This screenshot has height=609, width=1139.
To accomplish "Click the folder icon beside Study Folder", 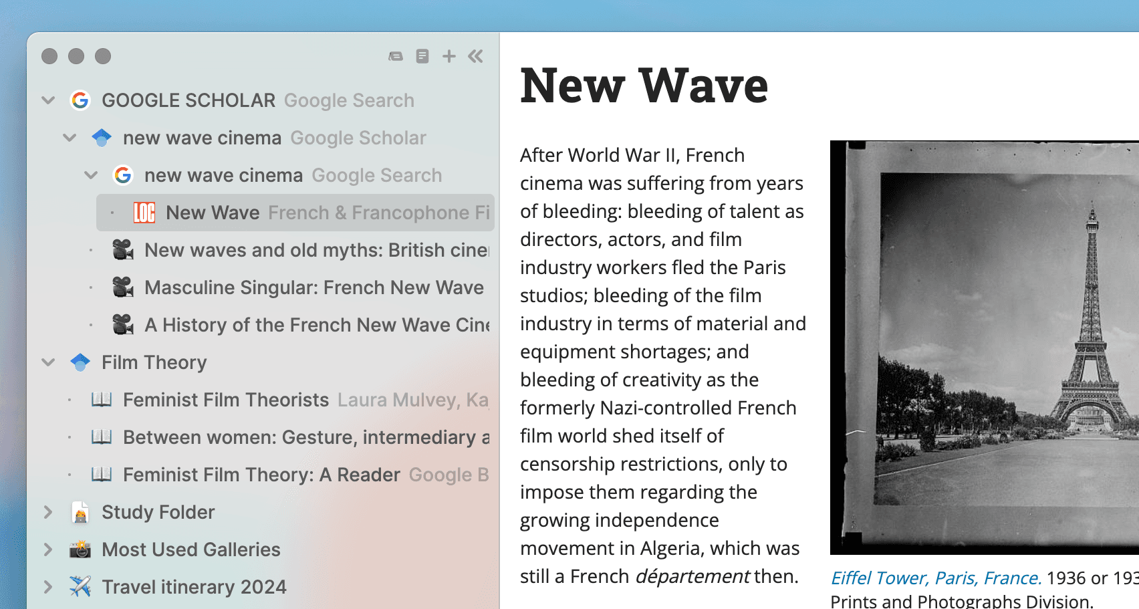I will (x=80, y=511).
